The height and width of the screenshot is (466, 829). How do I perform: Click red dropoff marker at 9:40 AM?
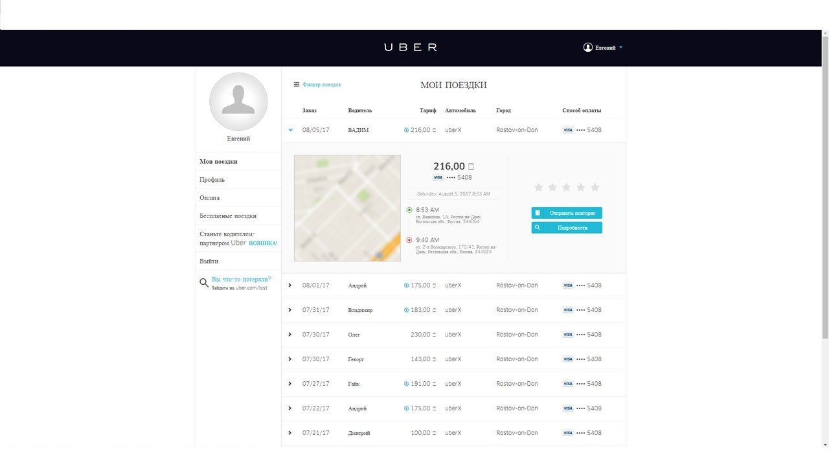click(x=409, y=240)
